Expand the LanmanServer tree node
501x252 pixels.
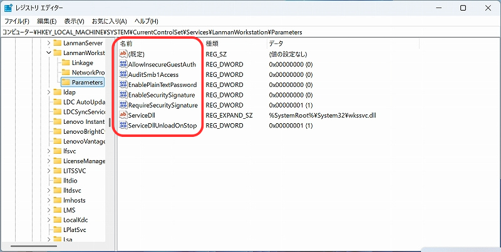tap(49, 43)
